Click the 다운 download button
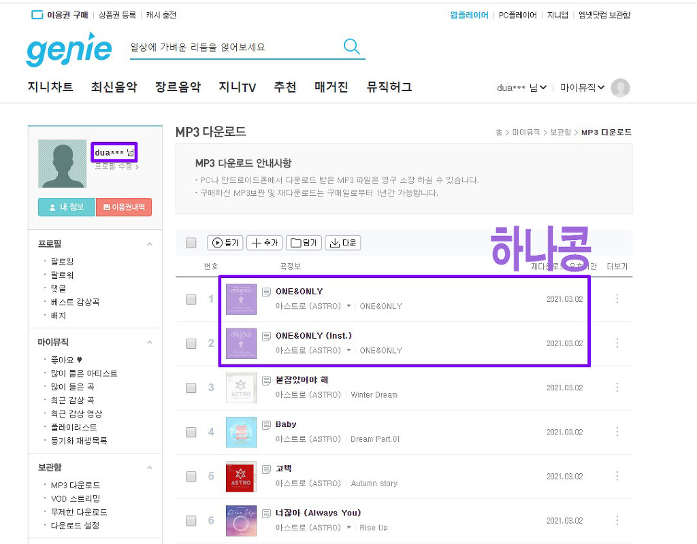The image size is (697, 544). click(343, 243)
